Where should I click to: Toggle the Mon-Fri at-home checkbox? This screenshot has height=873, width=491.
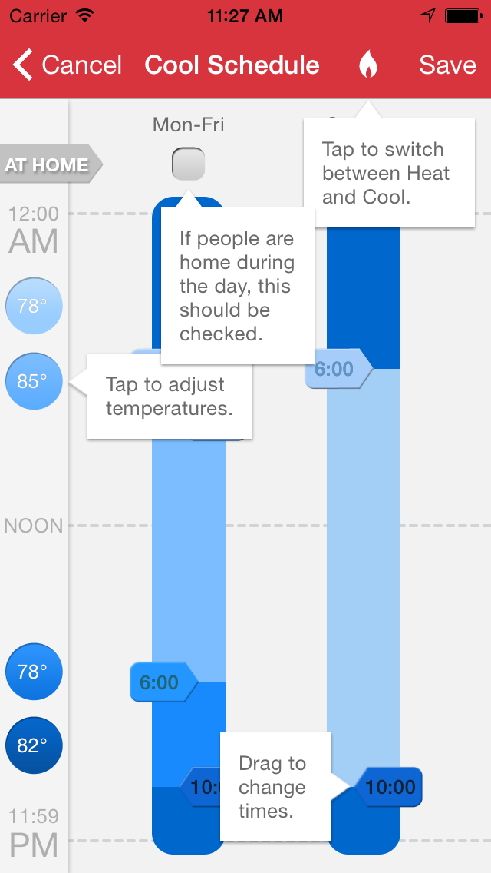[188, 164]
